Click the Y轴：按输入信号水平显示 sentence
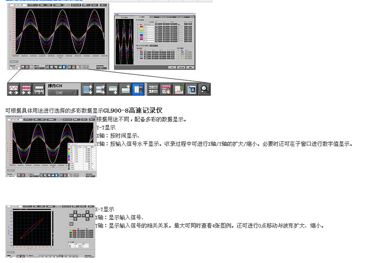Image resolution: width=368 pixels, height=263 pixels. [x=224, y=144]
